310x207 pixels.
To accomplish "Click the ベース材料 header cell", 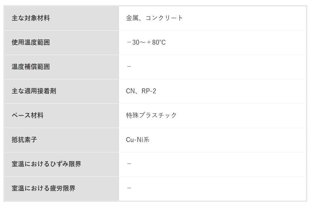I will point(62,116).
